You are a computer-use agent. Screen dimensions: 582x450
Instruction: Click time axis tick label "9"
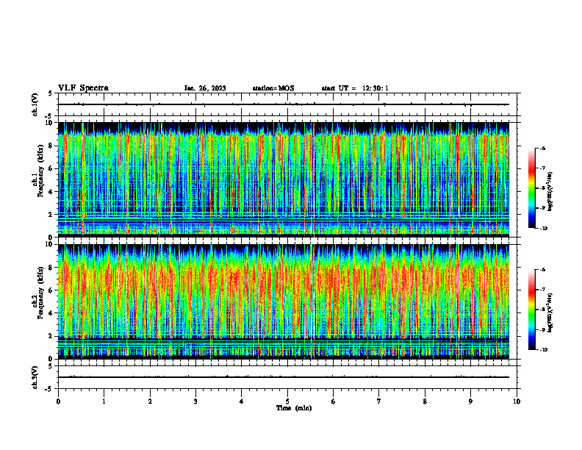click(x=470, y=401)
